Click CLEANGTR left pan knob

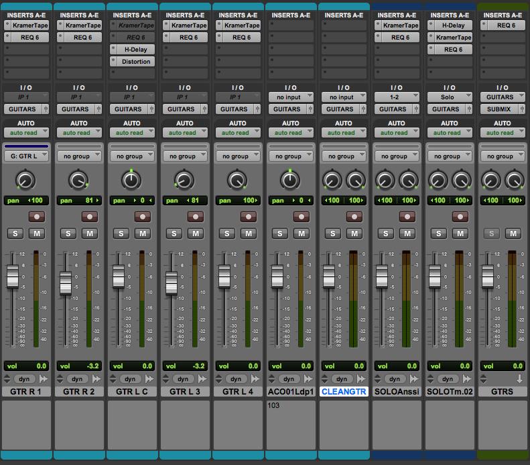(x=332, y=180)
